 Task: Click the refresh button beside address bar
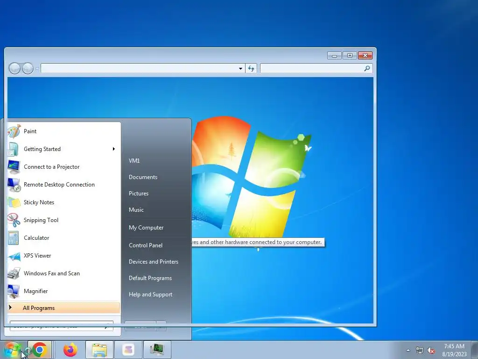coord(251,68)
